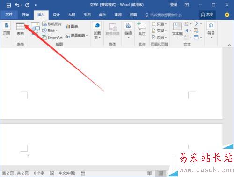Insert a 文本框 text box

pyautogui.click(x=177, y=31)
